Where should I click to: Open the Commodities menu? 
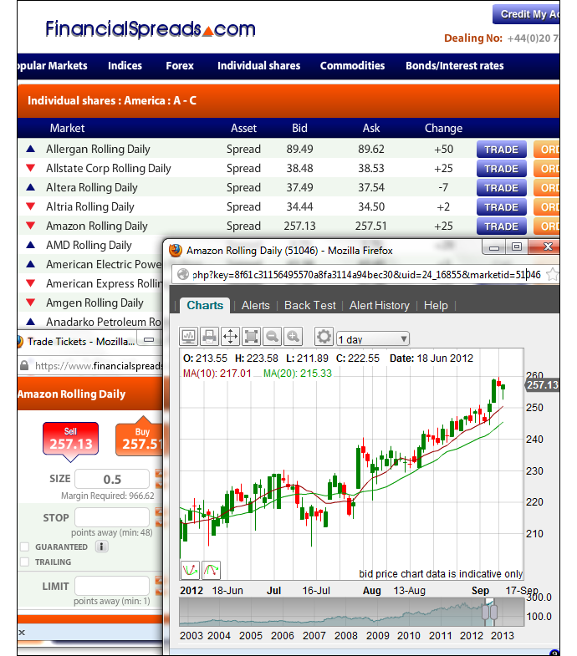(352, 66)
